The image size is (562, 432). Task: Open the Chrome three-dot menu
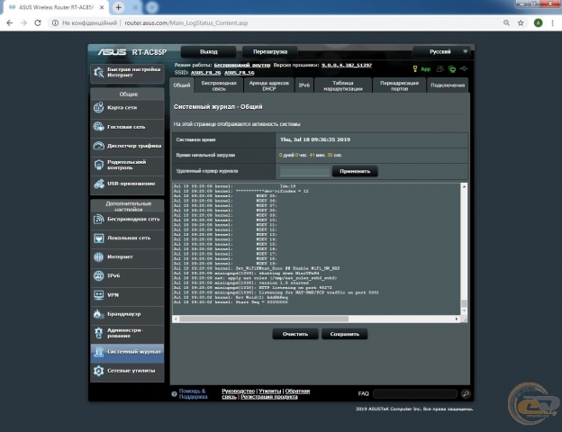pos(551,24)
